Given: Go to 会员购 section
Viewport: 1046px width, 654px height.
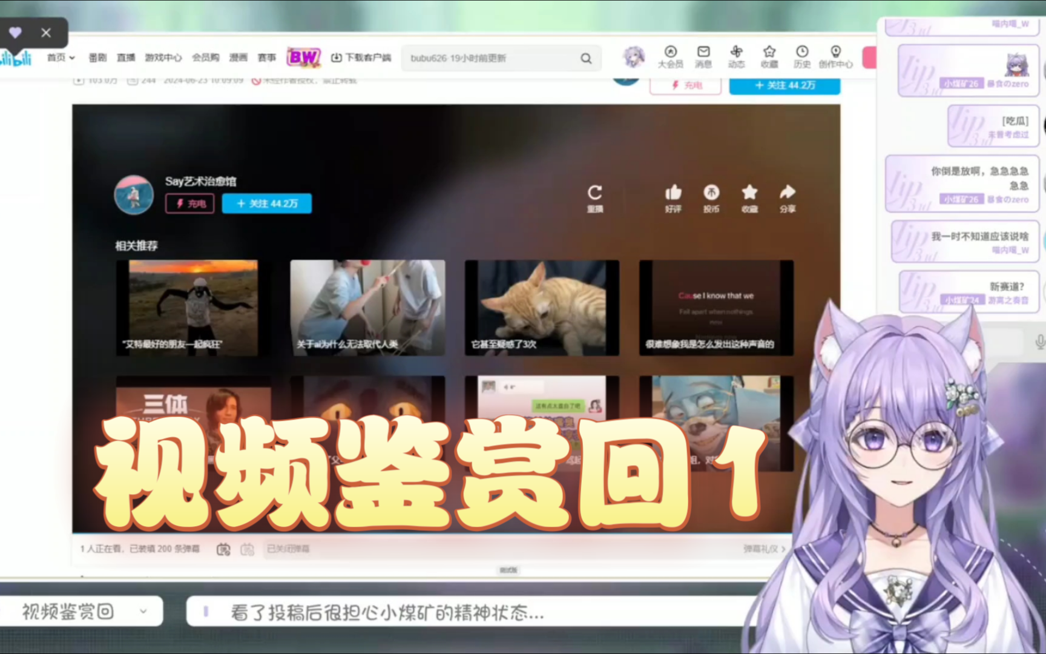Looking at the screenshot, I should tap(205, 58).
